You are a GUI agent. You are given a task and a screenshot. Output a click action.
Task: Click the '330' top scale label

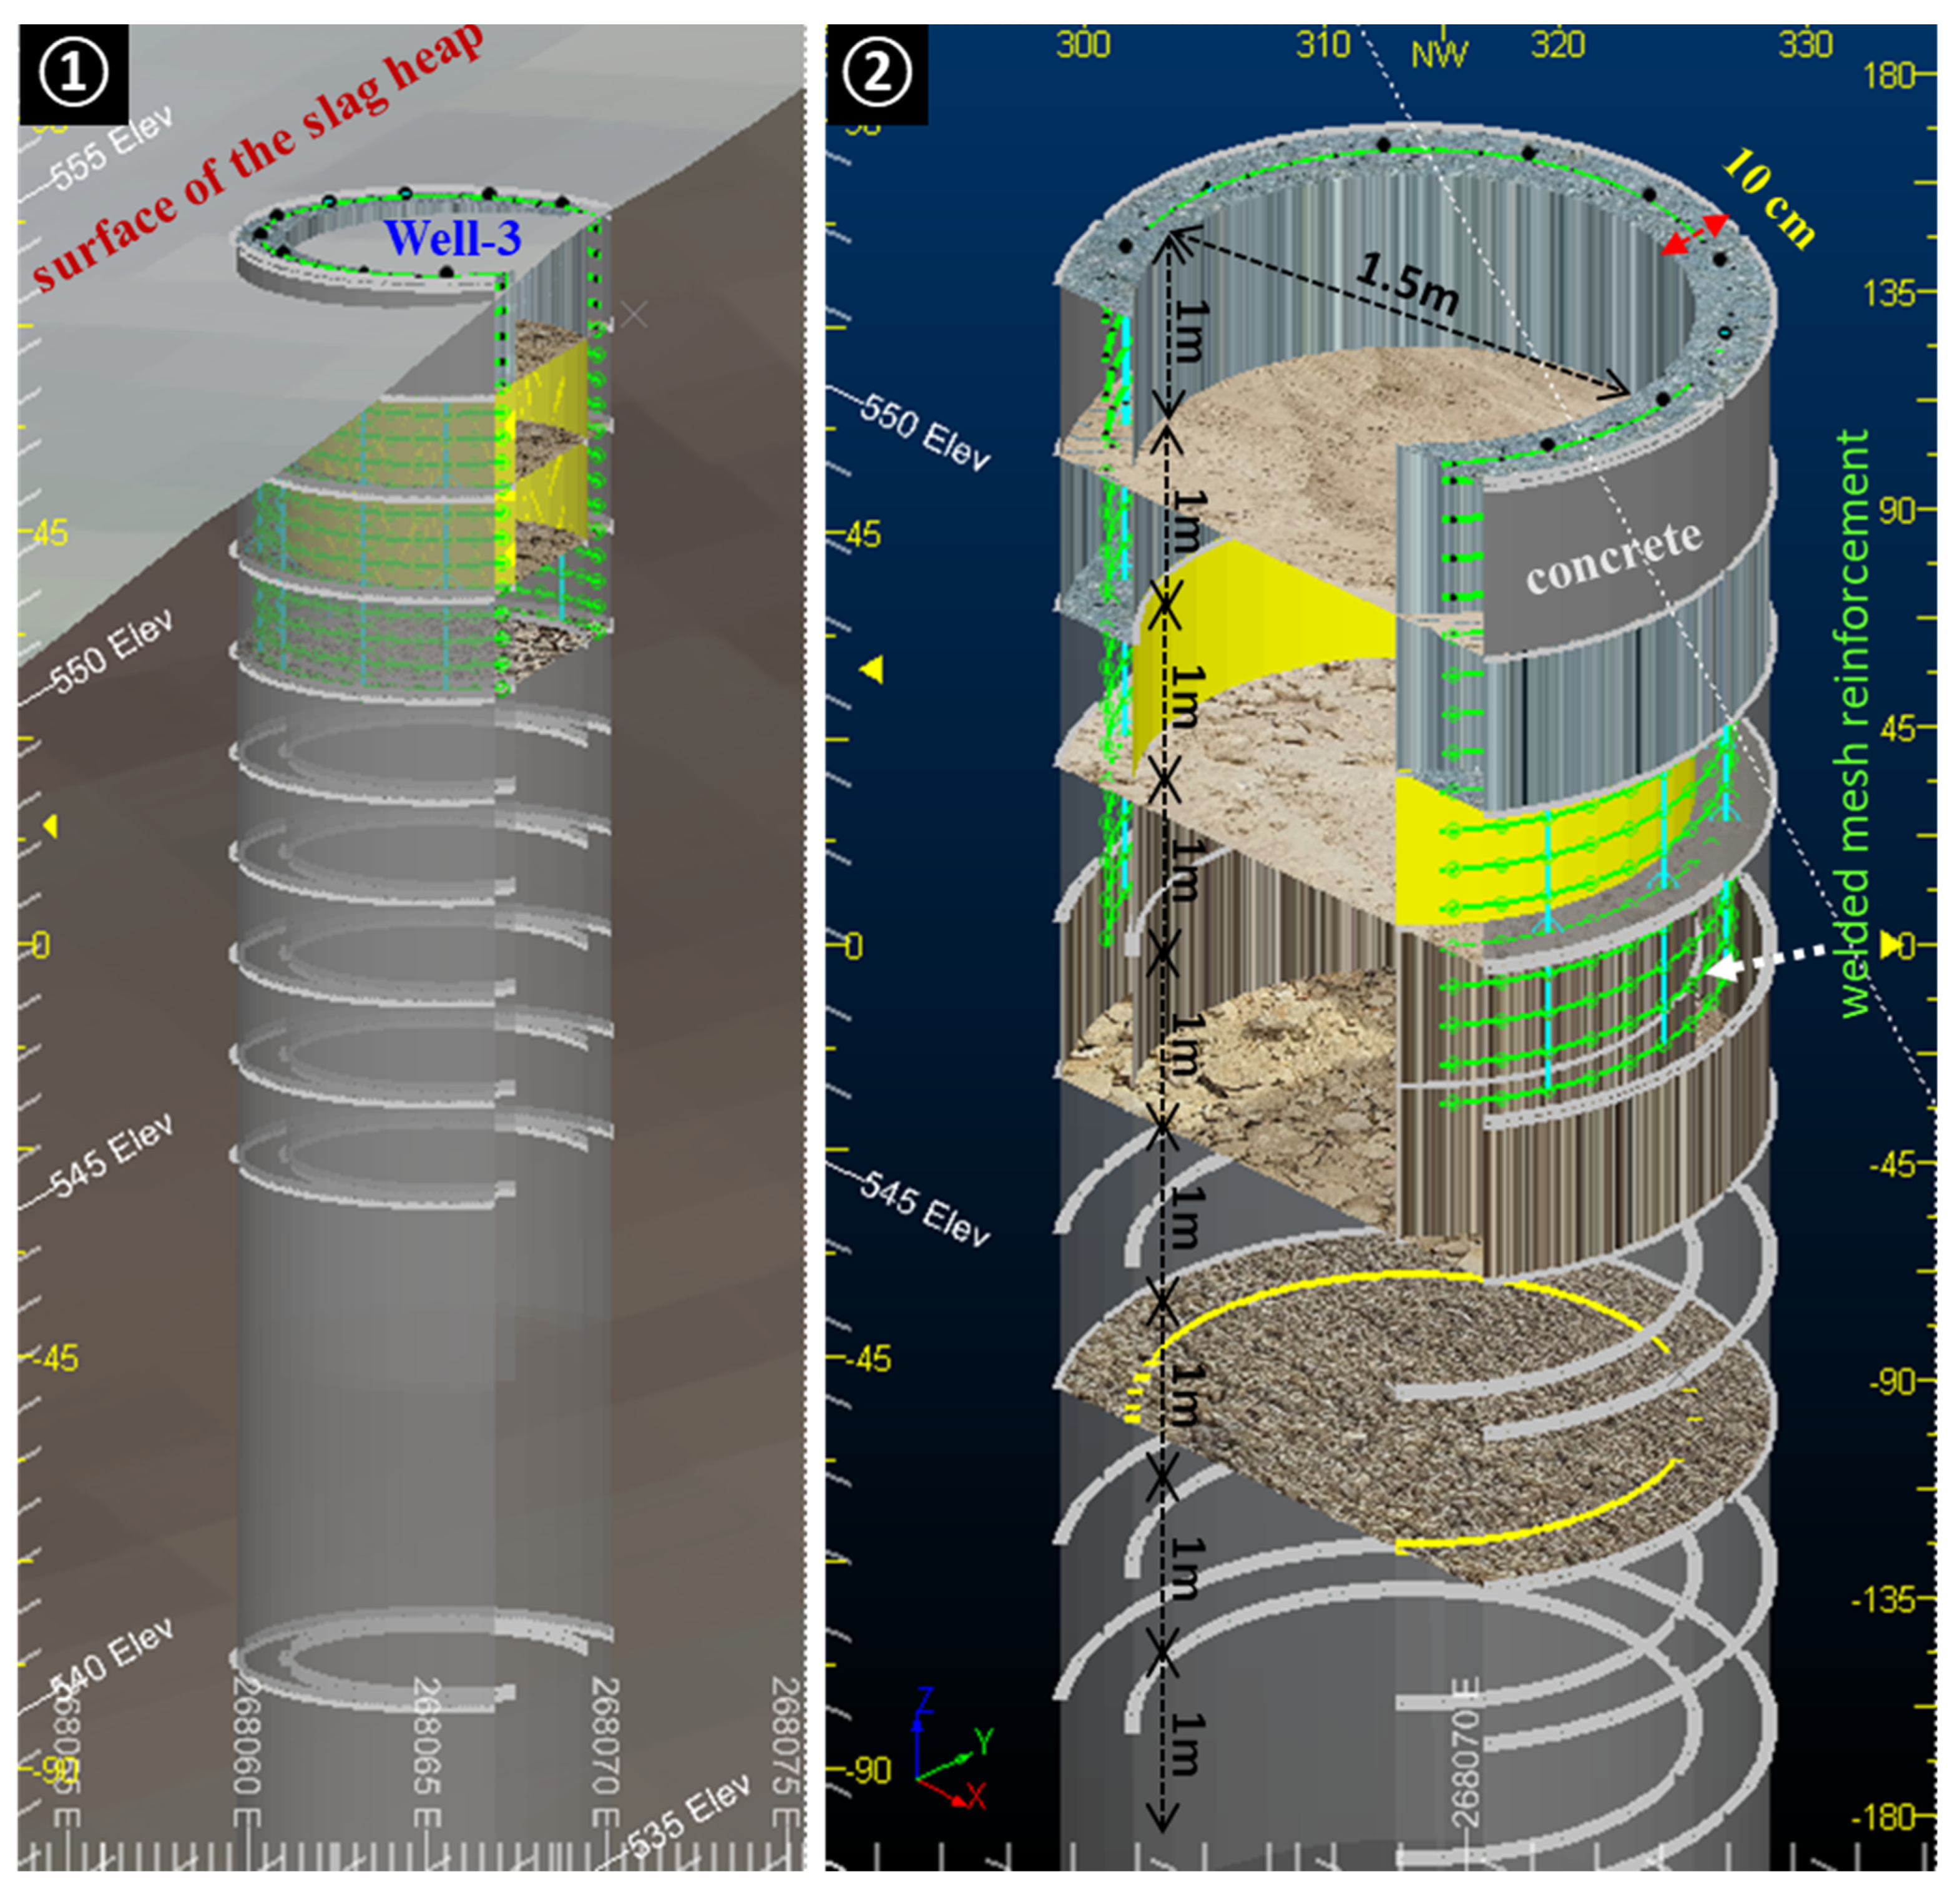1805,45
